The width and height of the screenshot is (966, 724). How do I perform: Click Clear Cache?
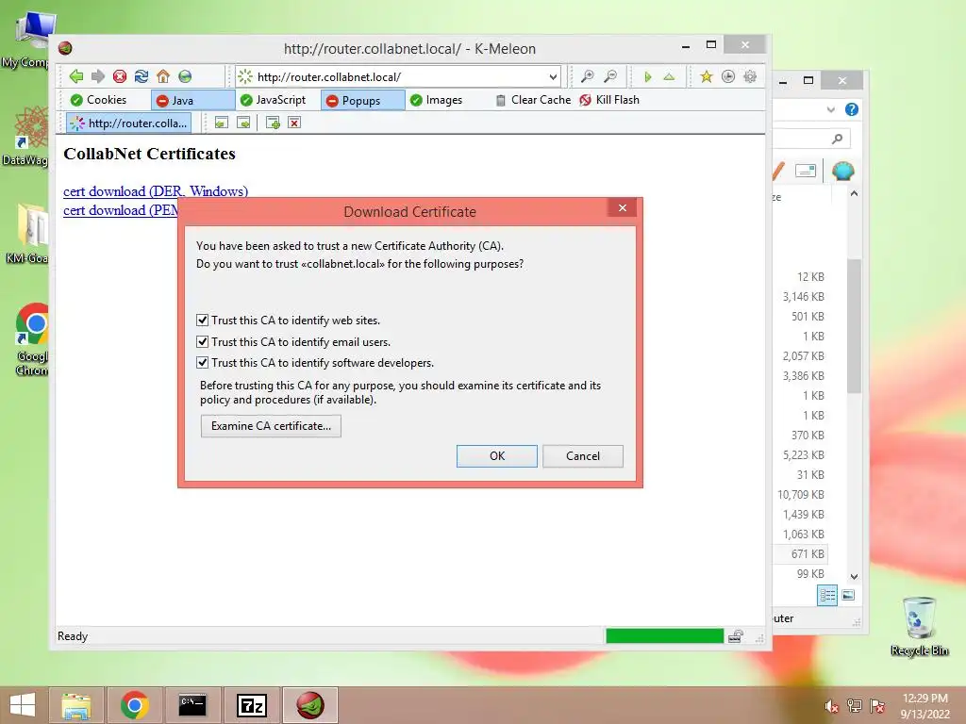[534, 100]
